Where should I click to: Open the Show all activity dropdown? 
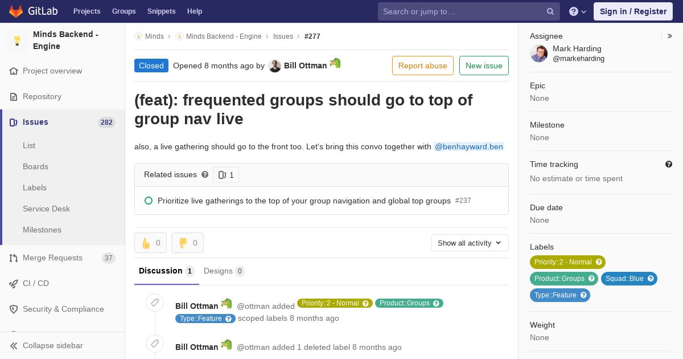[470, 243]
